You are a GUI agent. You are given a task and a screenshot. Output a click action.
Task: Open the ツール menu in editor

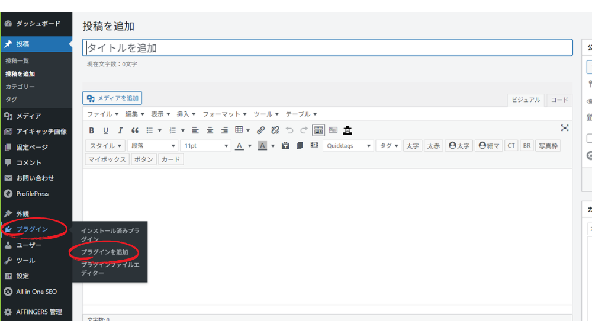pyautogui.click(x=266, y=114)
